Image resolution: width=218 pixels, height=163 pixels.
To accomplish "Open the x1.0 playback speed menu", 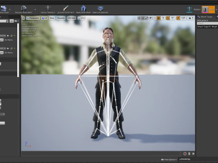I will click(x=81, y=18).
